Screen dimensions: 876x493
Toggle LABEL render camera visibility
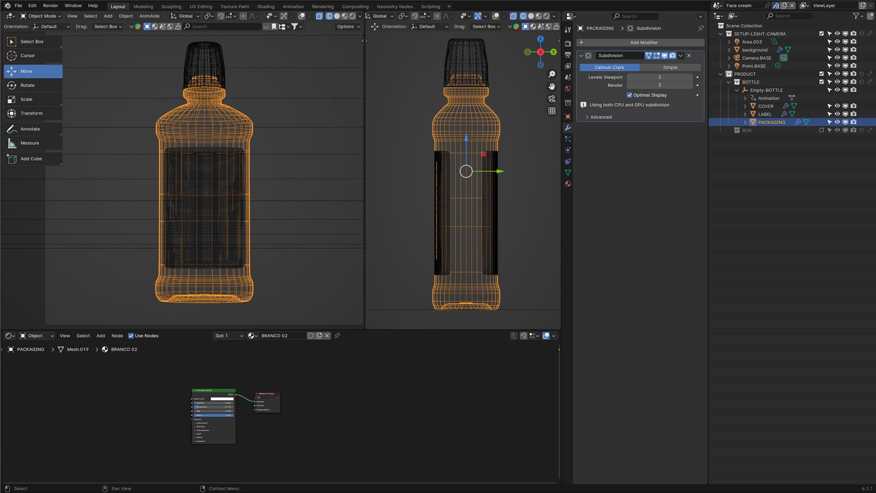(853, 114)
